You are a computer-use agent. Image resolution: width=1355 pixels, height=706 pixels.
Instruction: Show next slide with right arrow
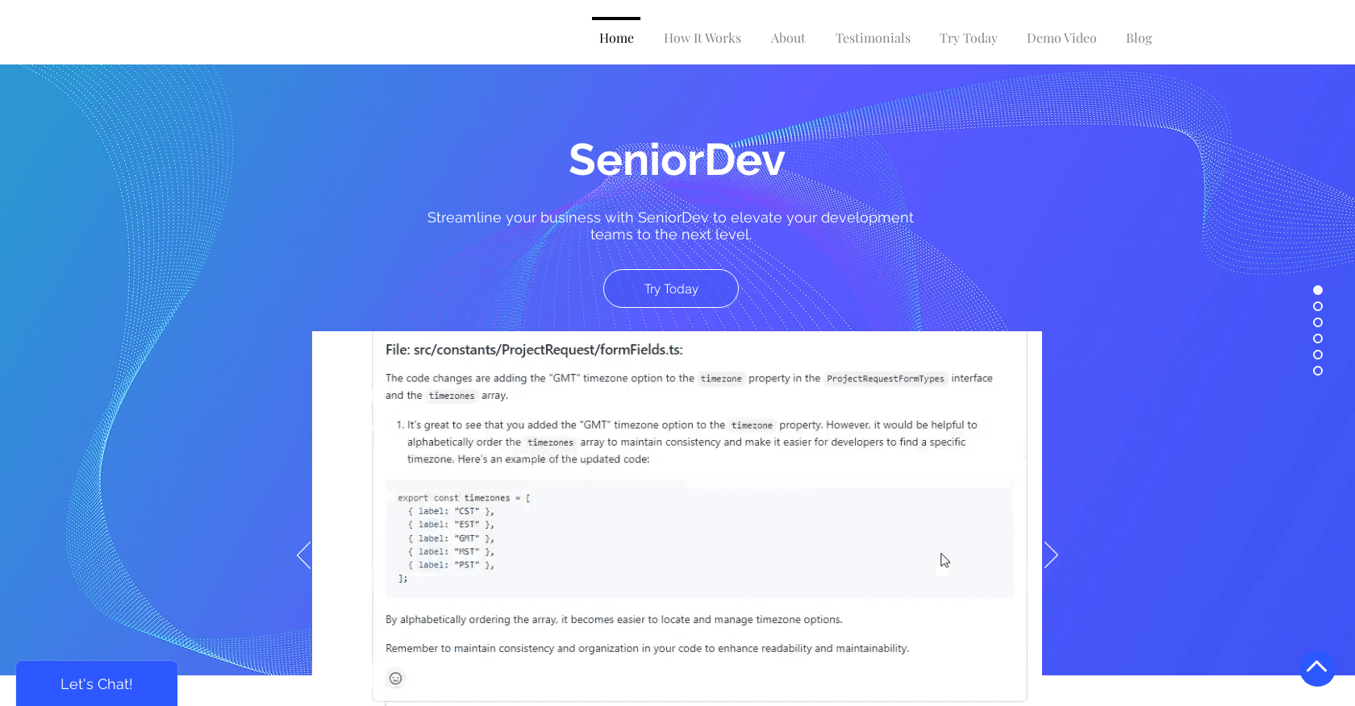(1051, 555)
